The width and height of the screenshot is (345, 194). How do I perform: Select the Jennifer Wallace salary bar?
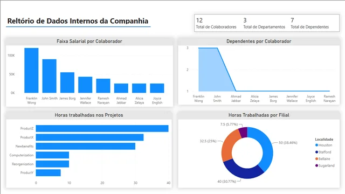pos(85,85)
